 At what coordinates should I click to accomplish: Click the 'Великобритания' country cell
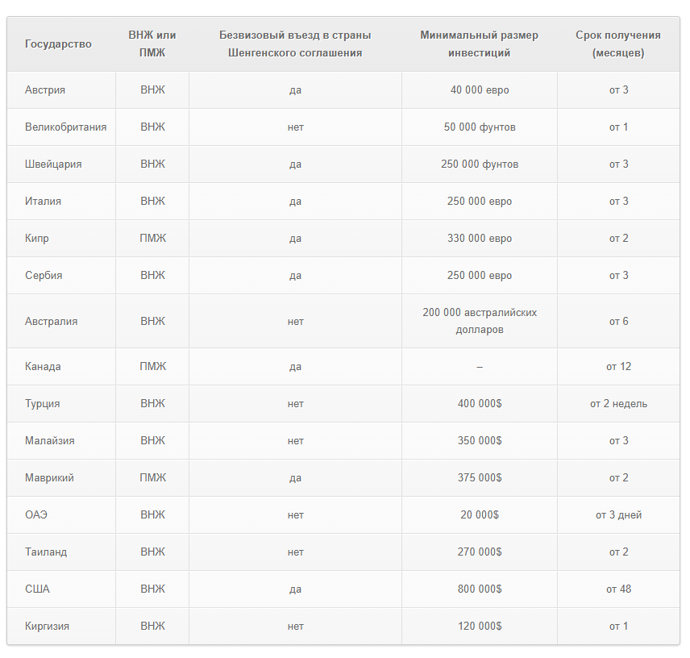[65, 127]
